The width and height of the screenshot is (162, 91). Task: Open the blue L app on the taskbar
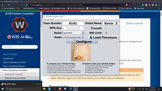point(49,89)
